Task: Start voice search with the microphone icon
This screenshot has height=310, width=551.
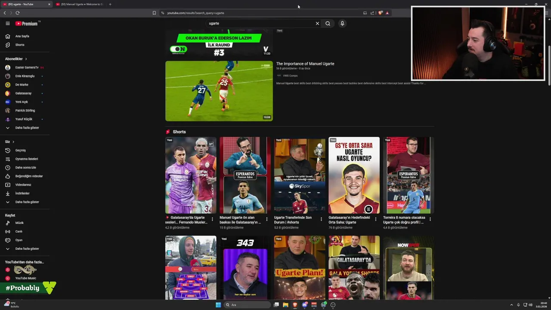Action: click(x=342, y=24)
